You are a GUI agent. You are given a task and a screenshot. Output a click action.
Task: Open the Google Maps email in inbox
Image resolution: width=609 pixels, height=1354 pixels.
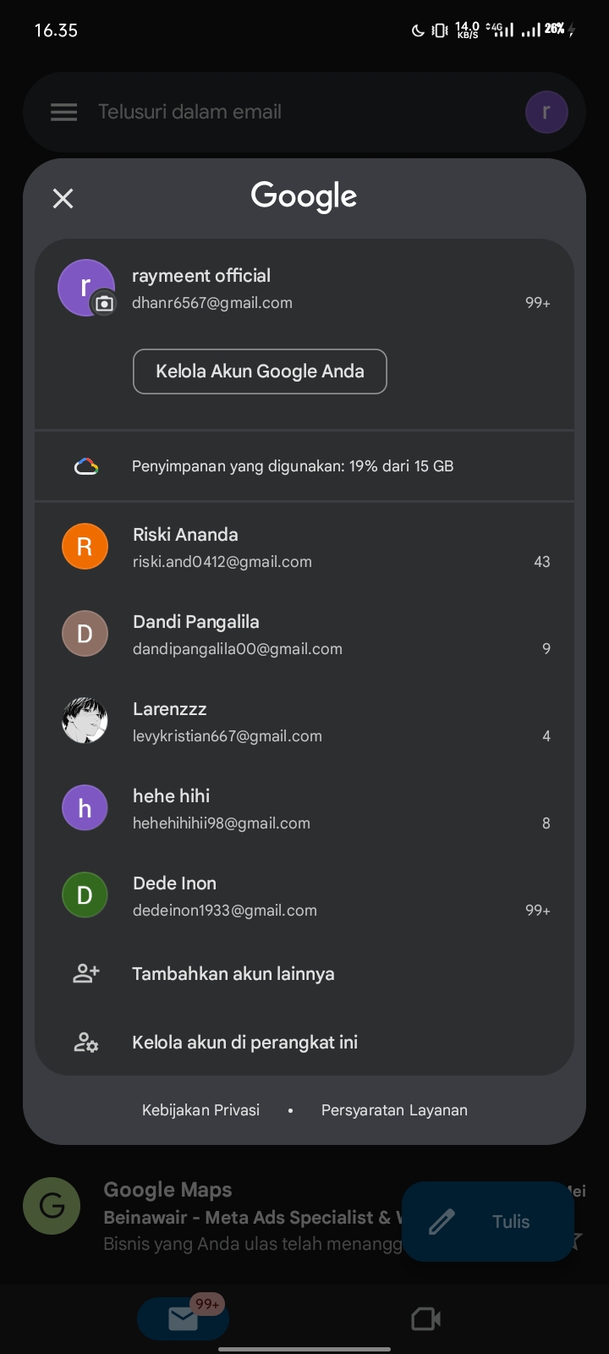304,1217
